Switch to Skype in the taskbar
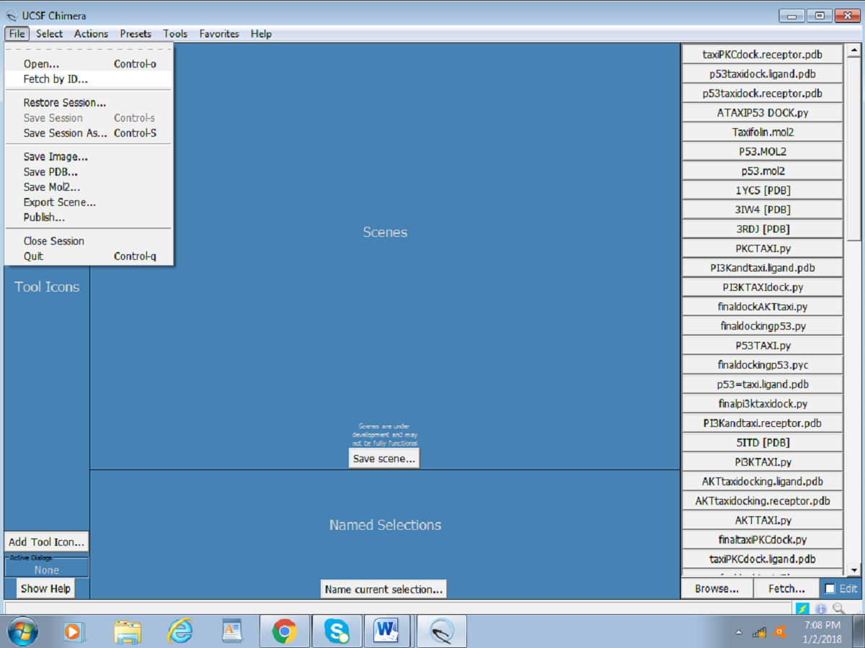Screen dimensions: 865x648 tap(337, 631)
